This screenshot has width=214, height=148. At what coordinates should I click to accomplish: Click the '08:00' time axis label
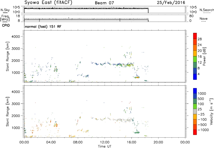tap(78, 142)
